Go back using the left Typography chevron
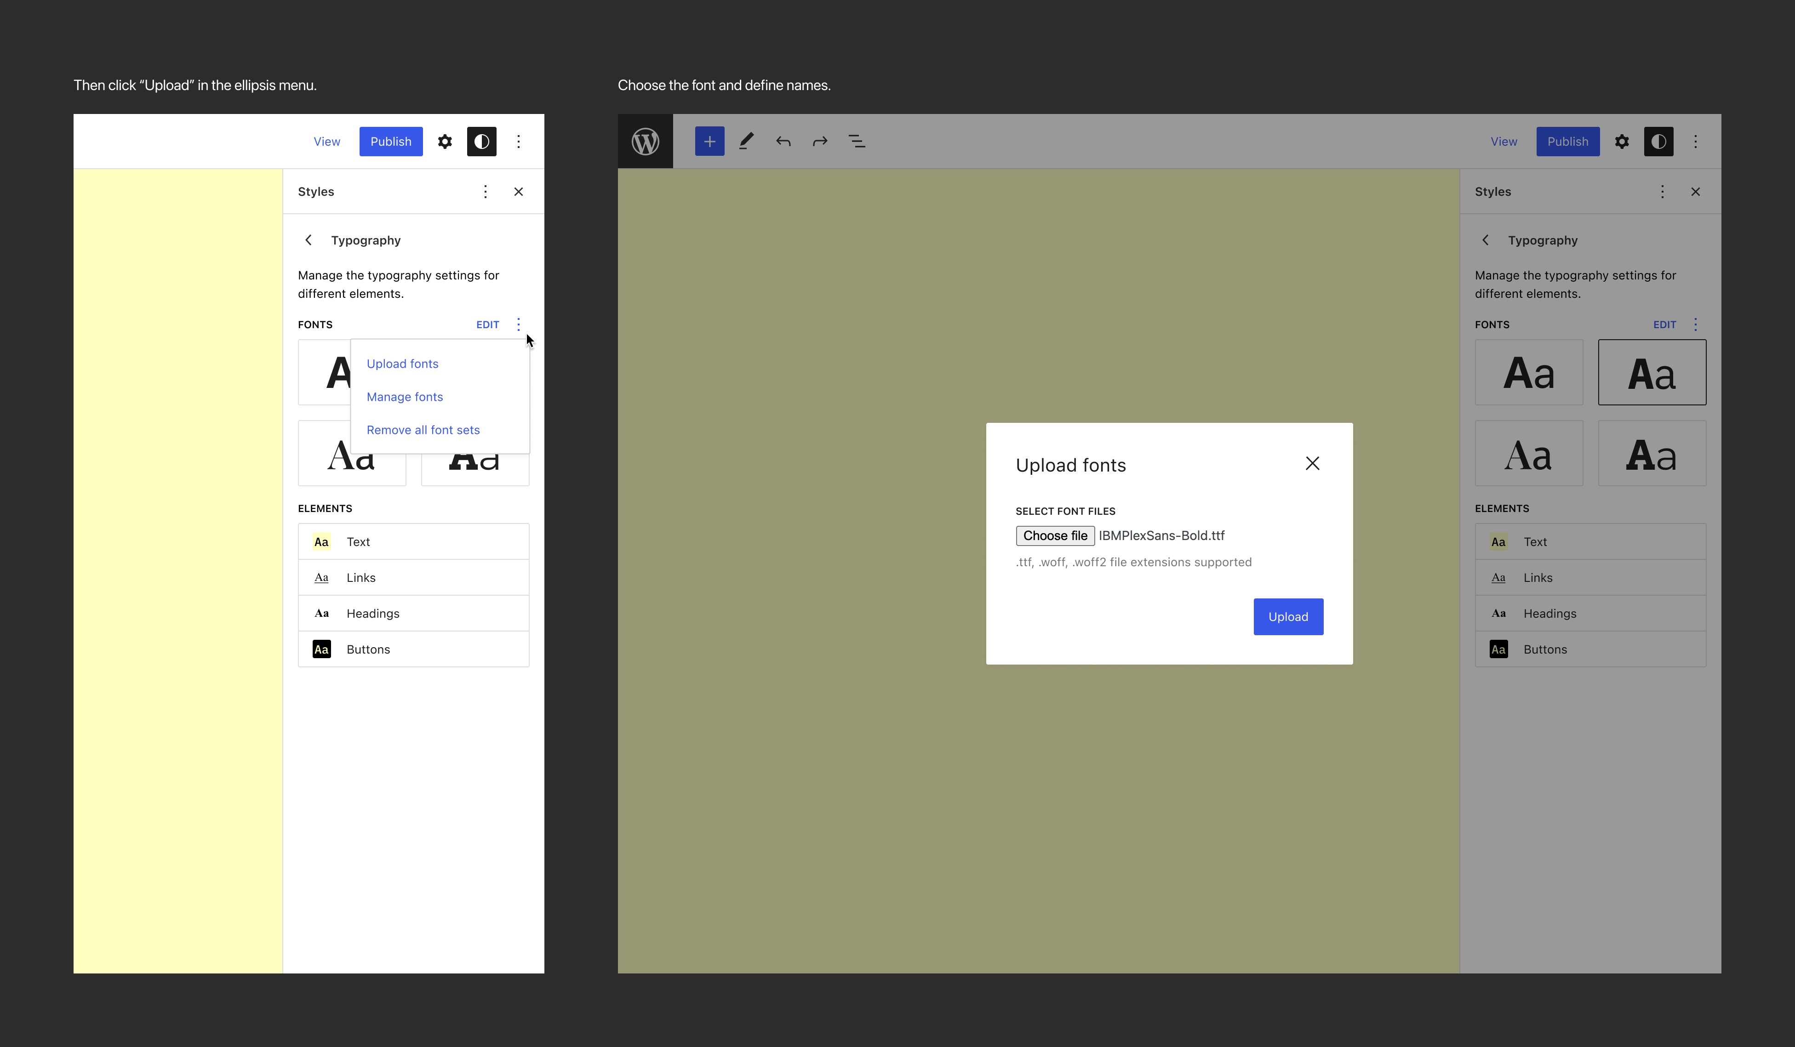 click(x=309, y=240)
